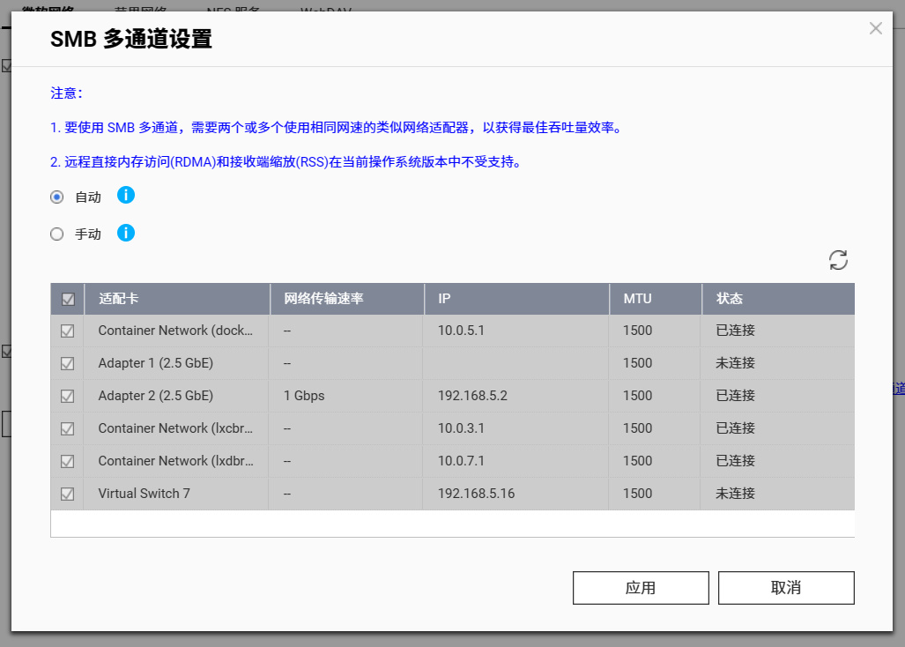Screen dimensions: 905x647
Task: Close the SMB 多通道设置 dialog
Action: pyautogui.click(x=876, y=28)
